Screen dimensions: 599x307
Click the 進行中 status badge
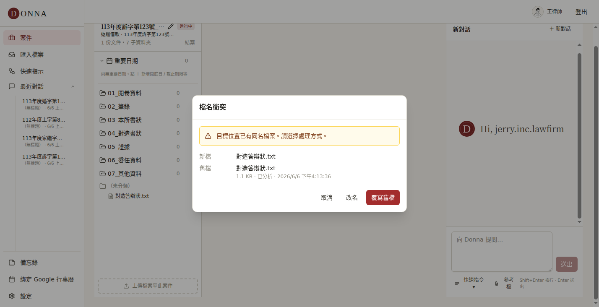tap(186, 26)
